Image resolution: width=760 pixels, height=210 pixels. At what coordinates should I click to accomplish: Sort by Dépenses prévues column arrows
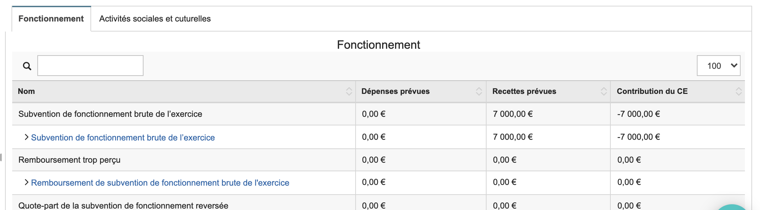(479, 91)
